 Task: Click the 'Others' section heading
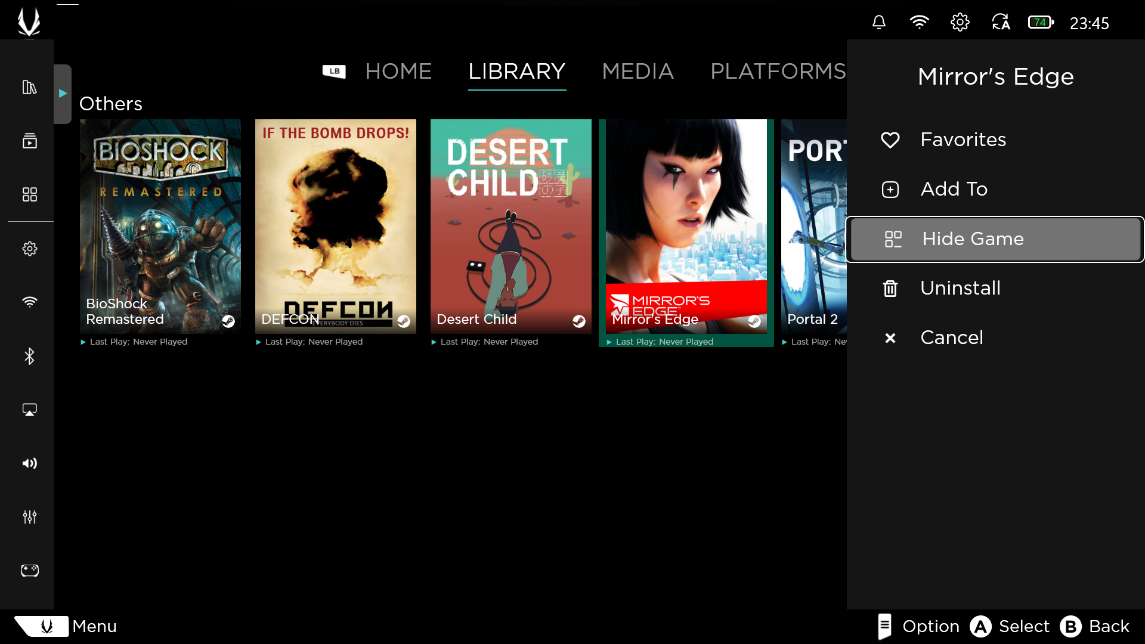pos(111,104)
